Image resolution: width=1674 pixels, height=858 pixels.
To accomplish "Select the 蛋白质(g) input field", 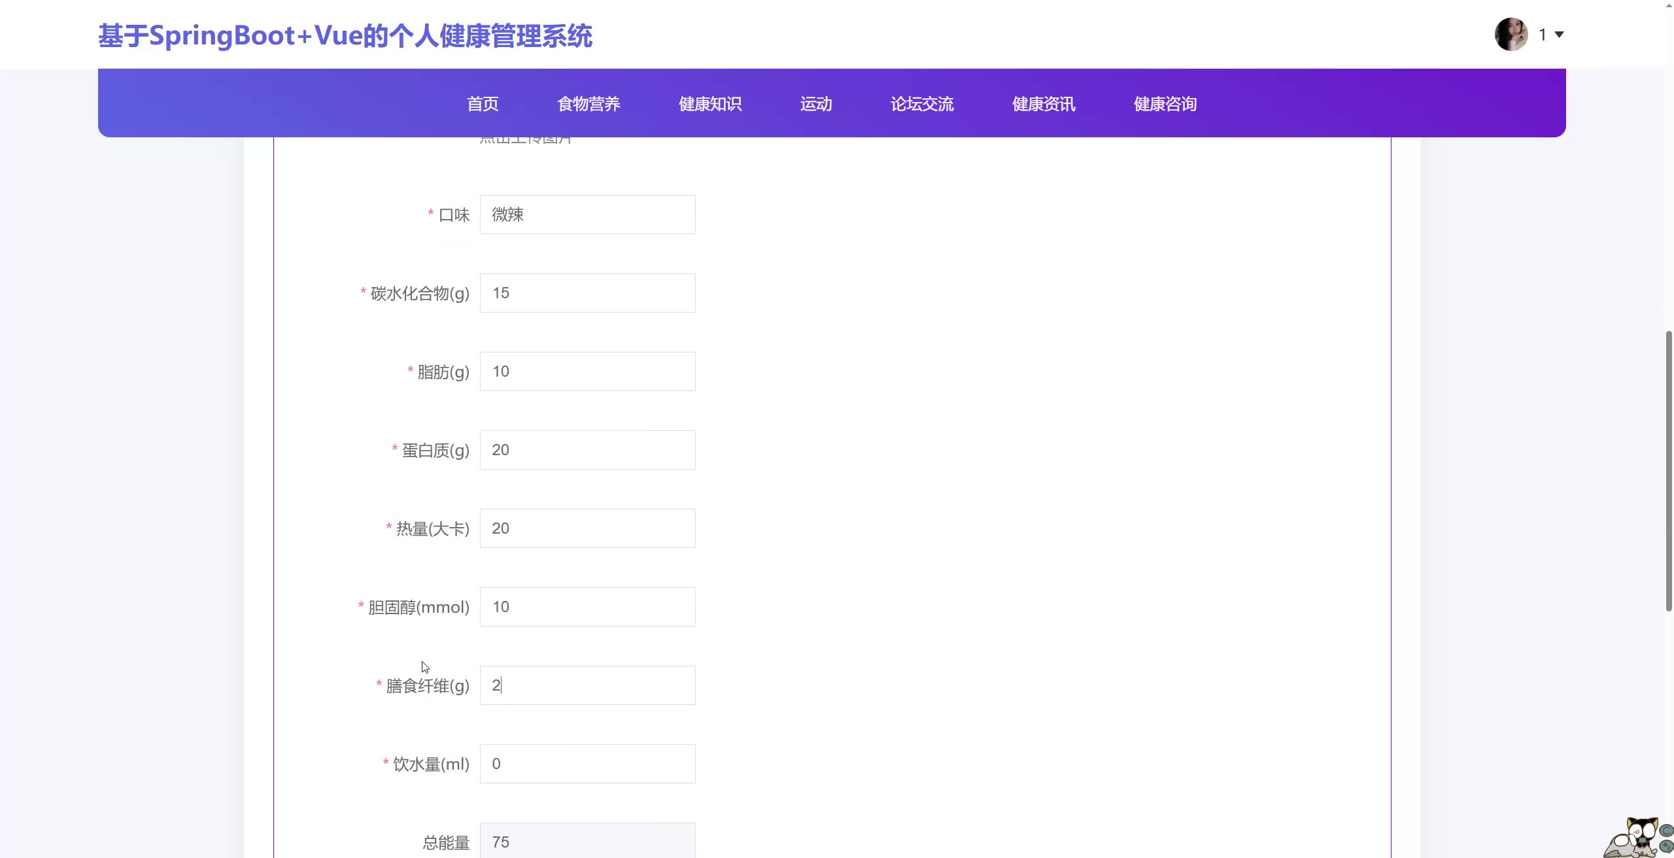I will pos(587,450).
